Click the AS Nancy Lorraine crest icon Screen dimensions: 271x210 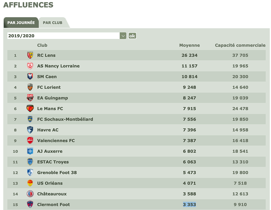click(30, 66)
